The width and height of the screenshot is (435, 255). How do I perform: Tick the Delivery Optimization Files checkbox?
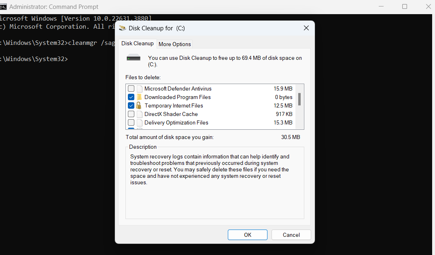131,122
